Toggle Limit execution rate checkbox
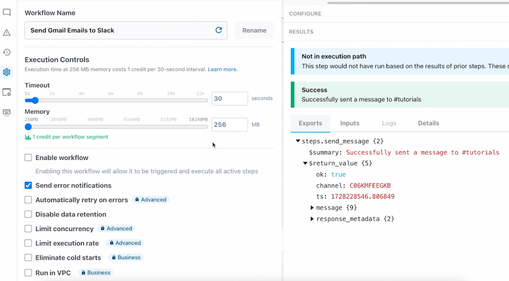509x281 pixels. click(x=28, y=243)
